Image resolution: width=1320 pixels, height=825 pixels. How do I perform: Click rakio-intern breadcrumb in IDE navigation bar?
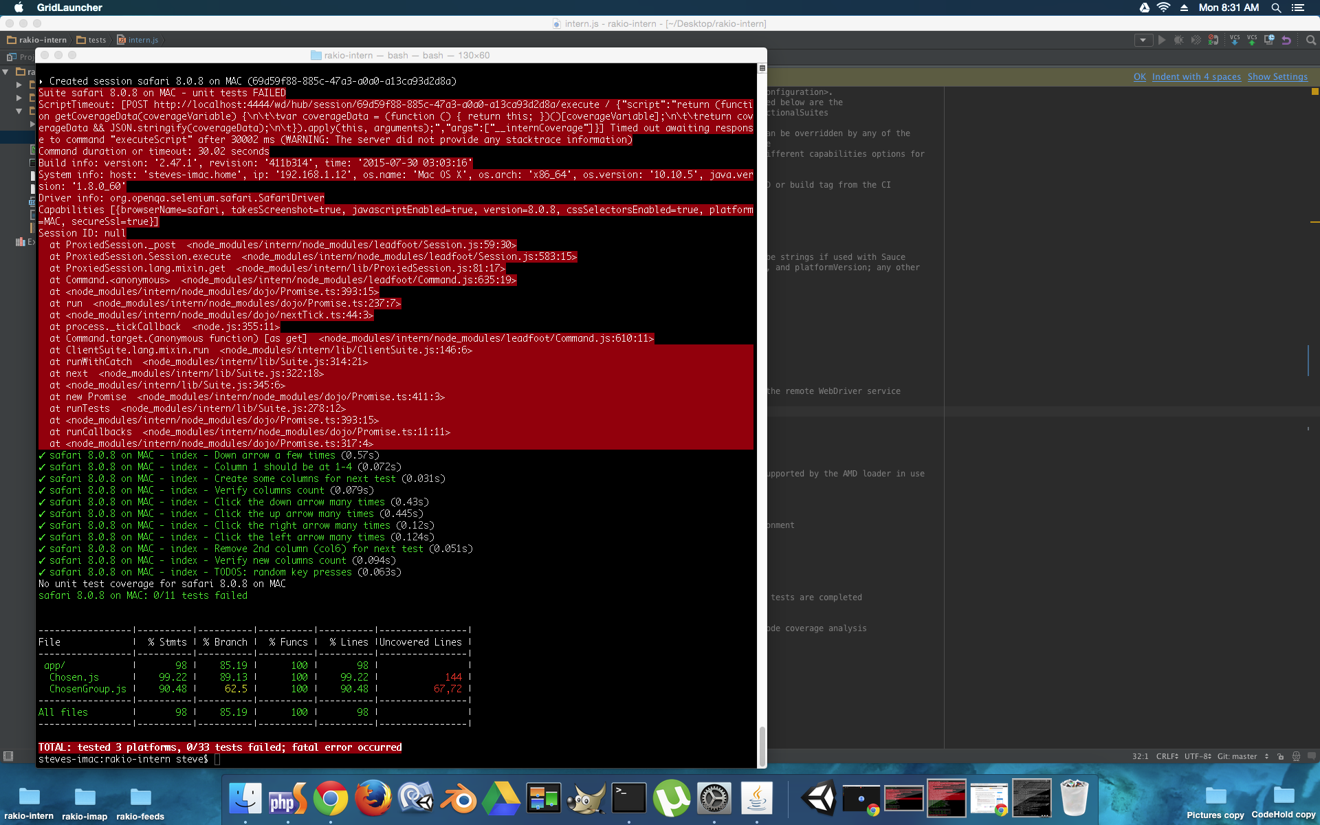click(x=37, y=40)
